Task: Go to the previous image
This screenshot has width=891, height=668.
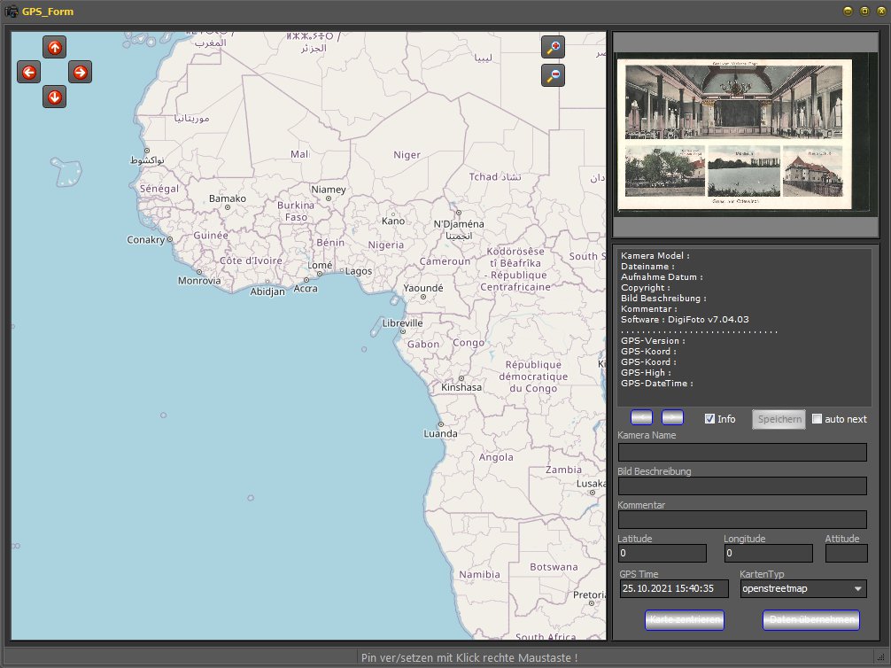Action: (642, 418)
